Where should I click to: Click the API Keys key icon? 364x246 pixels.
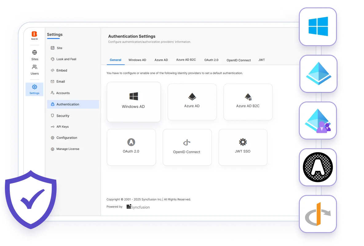click(53, 127)
